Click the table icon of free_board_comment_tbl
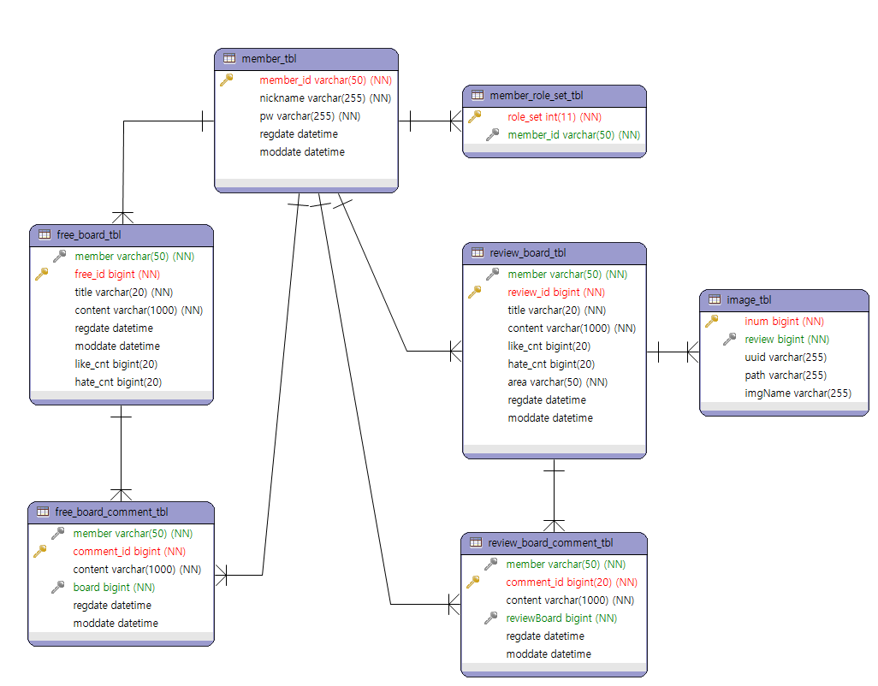 [43, 512]
